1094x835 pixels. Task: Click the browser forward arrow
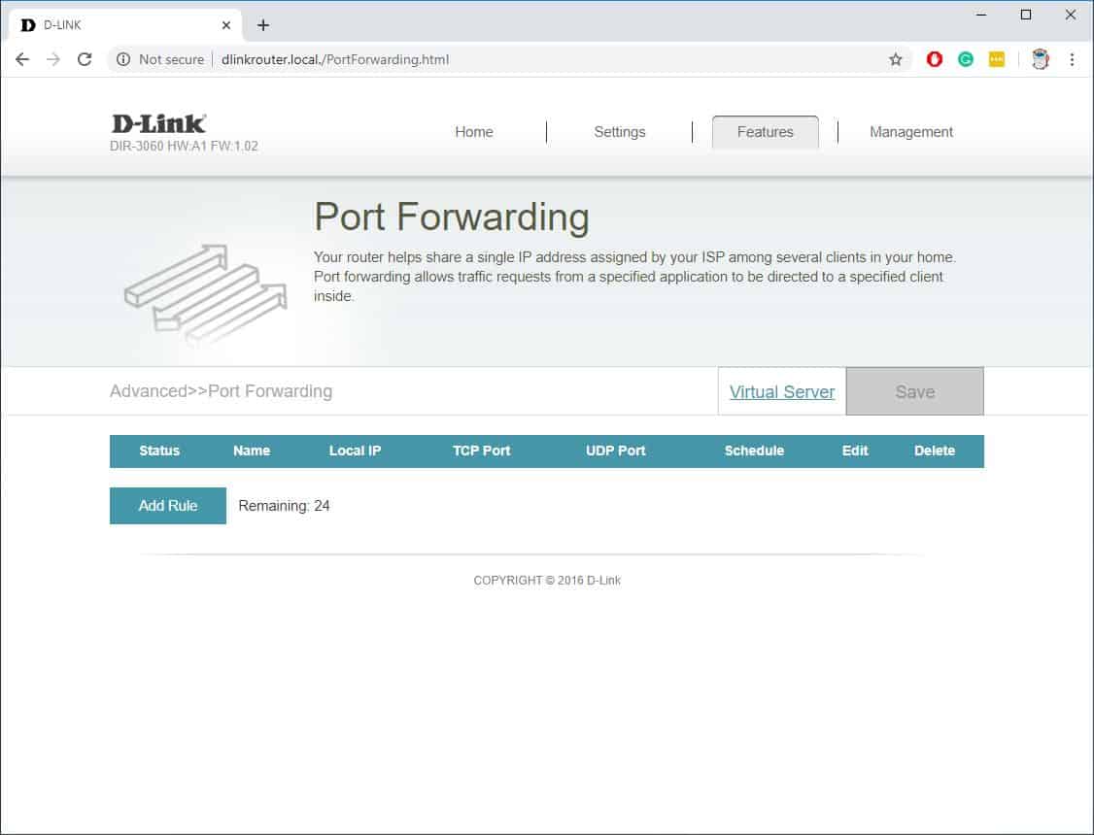[x=53, y=59]
